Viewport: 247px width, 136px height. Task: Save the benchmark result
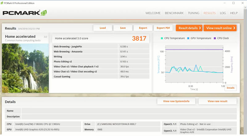[123, 28]
